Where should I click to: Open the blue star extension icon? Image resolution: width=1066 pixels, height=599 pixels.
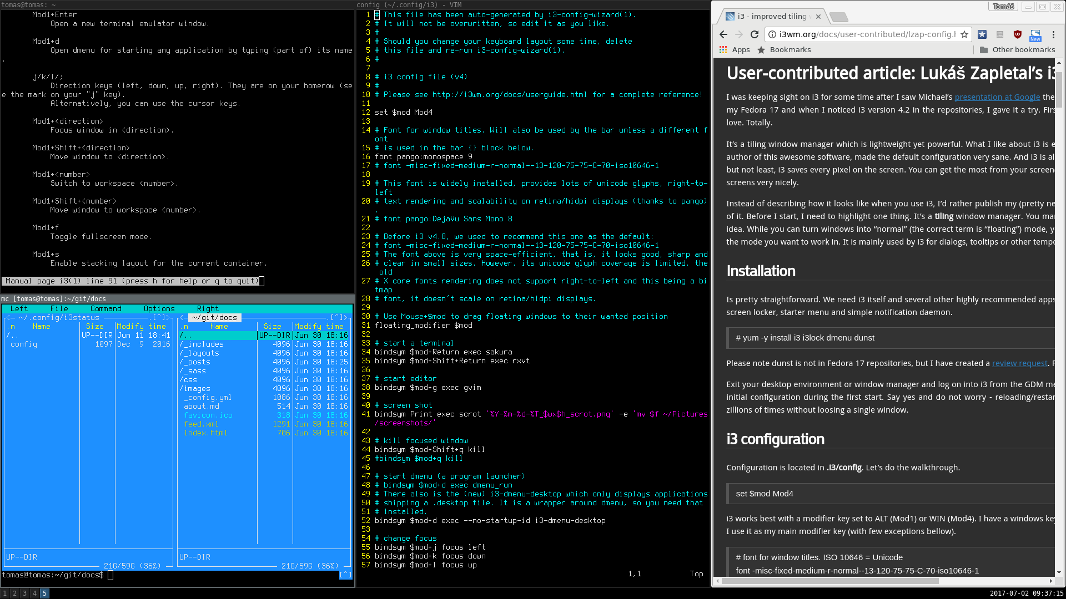982,34
